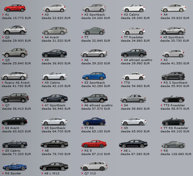
Task: Click the price 'desde 39.300 EUR'
Action: [96, 63]
